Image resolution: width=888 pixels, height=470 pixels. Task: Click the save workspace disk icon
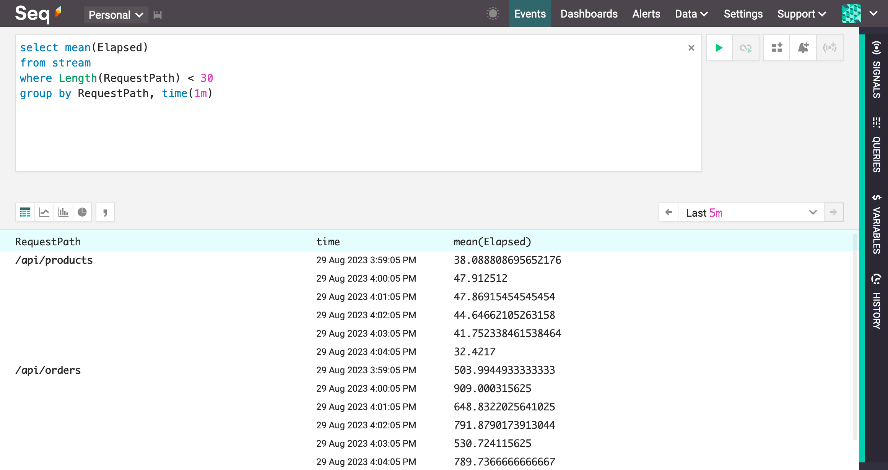pyautogui.click(x=158, y=15)
